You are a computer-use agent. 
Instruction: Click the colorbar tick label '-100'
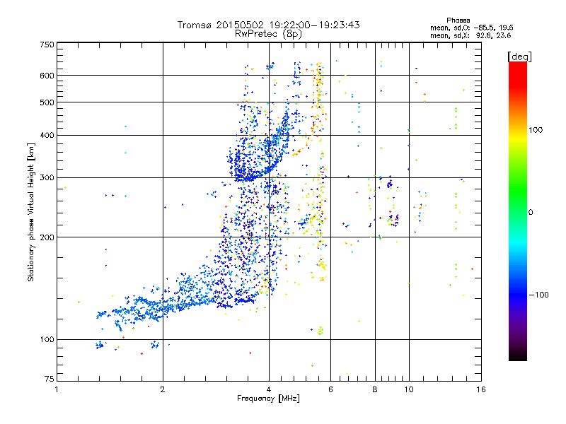coord(538,295)
